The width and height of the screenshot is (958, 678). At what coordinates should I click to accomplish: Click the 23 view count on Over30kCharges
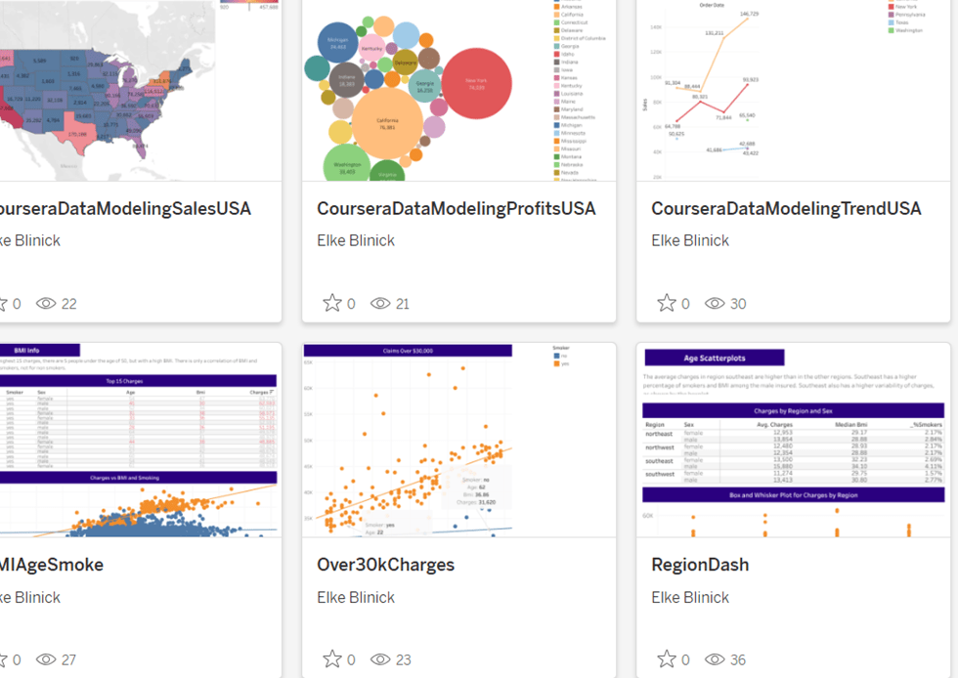[403, 659]
